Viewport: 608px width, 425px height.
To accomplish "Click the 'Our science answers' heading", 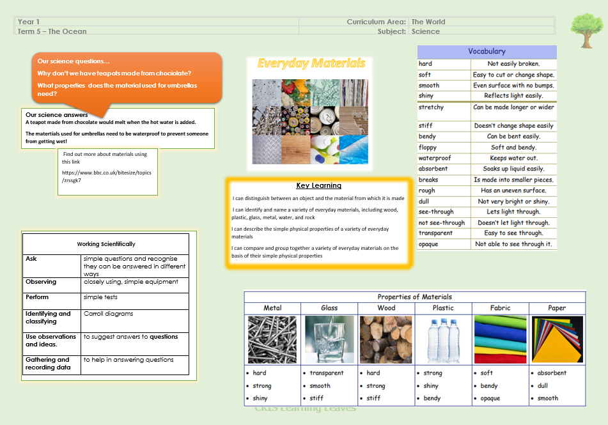I will click(x=57, y=115).
